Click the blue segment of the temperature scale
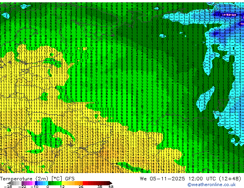244x188 pixels. coord(42,183)
